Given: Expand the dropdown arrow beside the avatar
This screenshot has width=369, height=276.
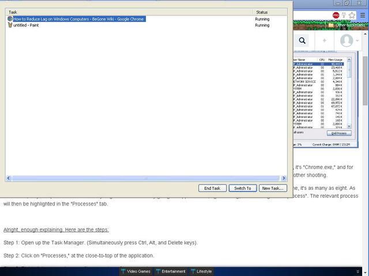Looking at the screenshot, I should tap(357, 40).
